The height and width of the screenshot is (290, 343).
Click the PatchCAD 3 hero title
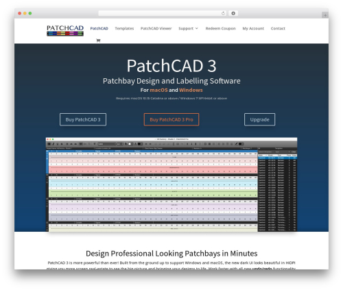pyautogui.click(x=171, y=66)
